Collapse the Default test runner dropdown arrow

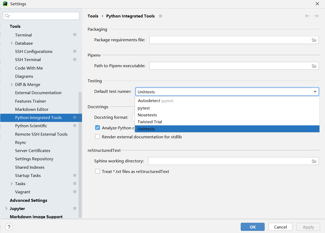click(315, 92)
